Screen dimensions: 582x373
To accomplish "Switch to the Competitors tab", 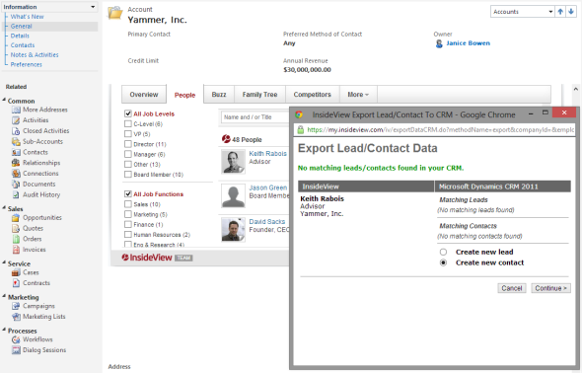I will tap(312, 95).
